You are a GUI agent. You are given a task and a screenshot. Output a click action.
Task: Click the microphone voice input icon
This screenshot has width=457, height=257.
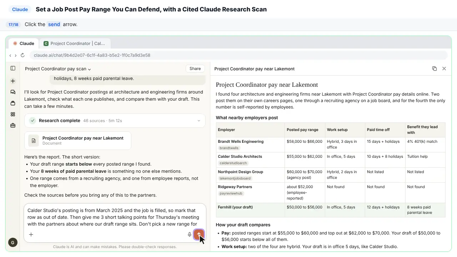pyautogui.click(x=190, y=235)
